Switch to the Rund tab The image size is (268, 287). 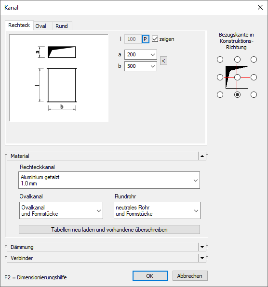point(62,26)
